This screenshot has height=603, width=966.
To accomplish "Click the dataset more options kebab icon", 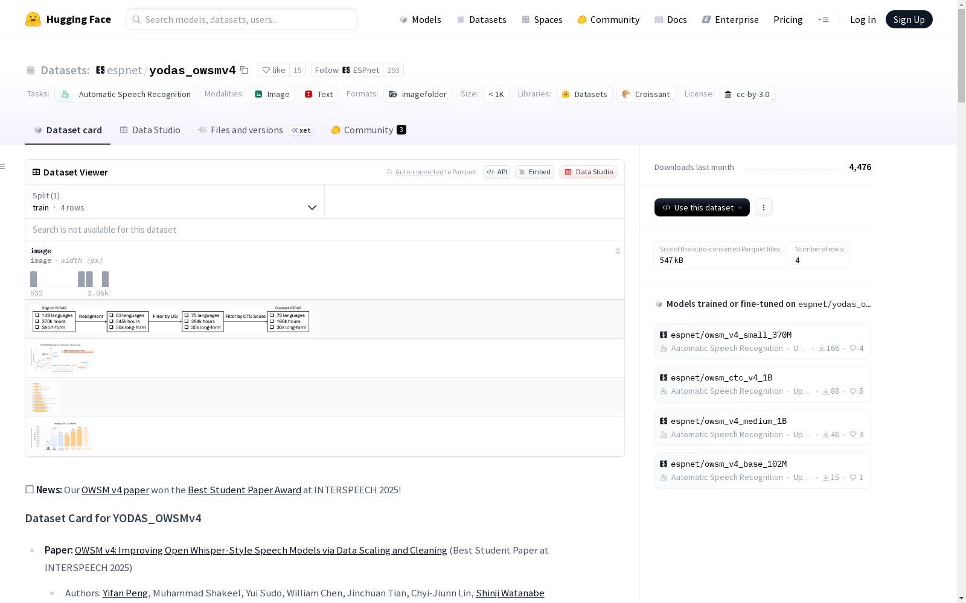I will point(764,207).
